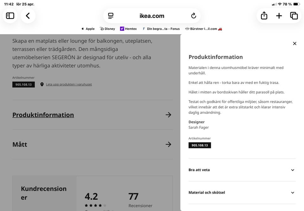Viewport: 304px width, 211px height.
Task: Go back to the previous page
Action: 28,16
